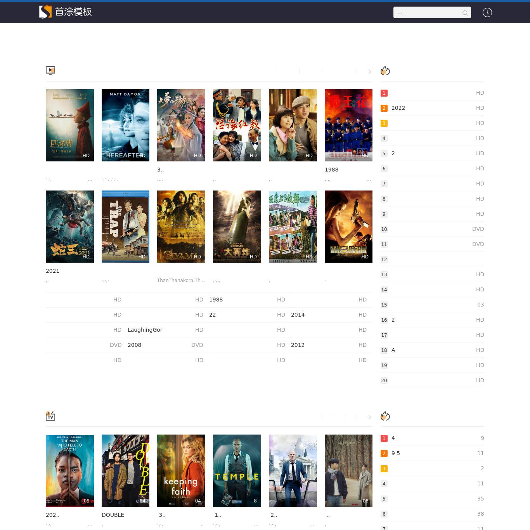The width and height of the screenshot is (530, 530).
Task: Click the '2021' title under 蛇王 poster
Action: pyautogui.click(x=52, y=271)
